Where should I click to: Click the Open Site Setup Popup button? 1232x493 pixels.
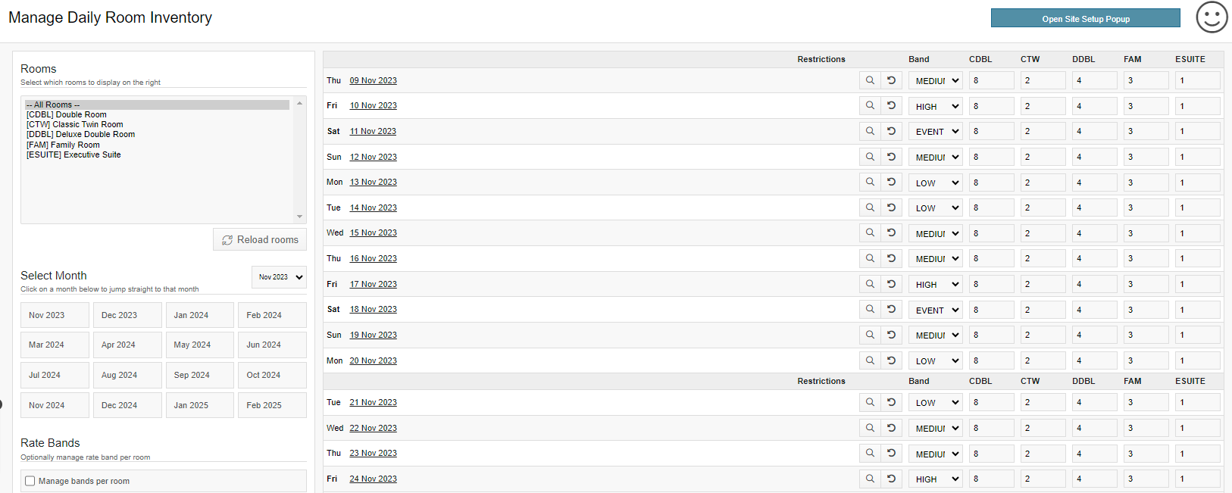(1085, 19)
